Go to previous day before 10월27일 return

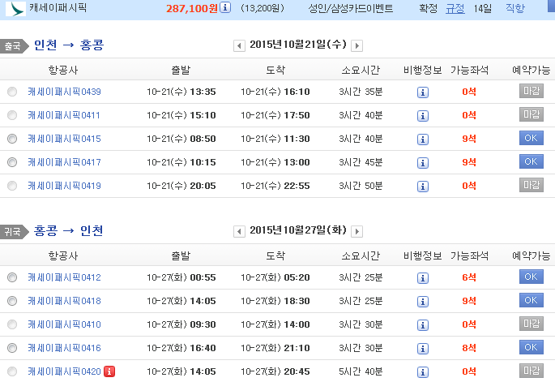[x=239, y=231]
